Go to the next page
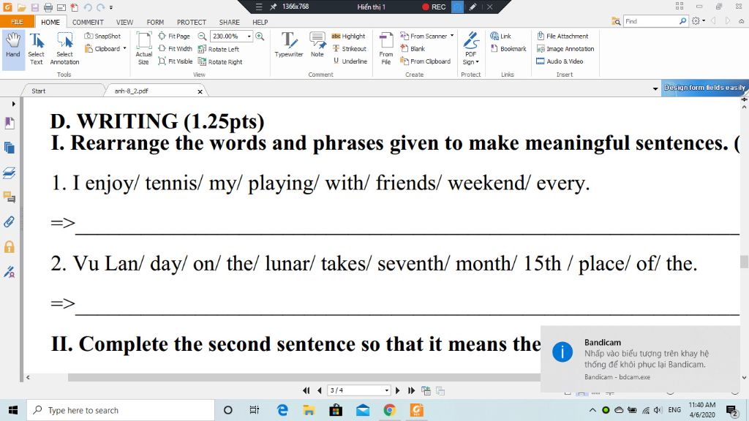Image resolution: width=749 pixels, height=421 pixels. point(397,390)
